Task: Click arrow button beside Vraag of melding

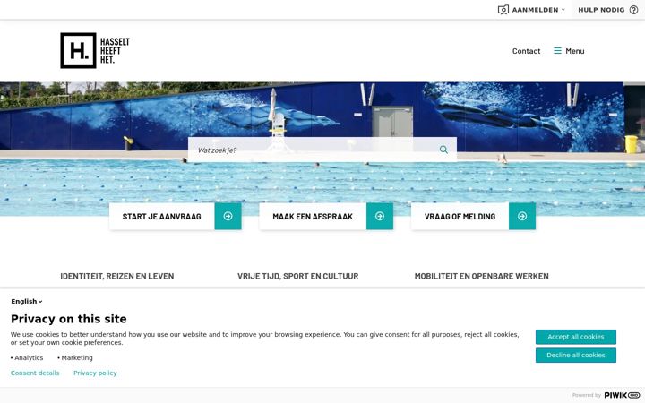Action: point(522,217)
